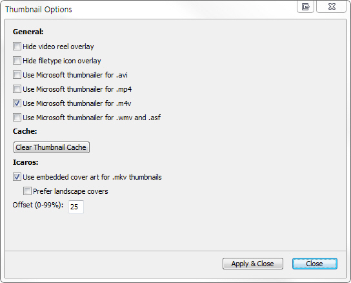This screenshot has width=351, height=283.
Task: Click the Offset (0-99%) label
Action: 38,205
